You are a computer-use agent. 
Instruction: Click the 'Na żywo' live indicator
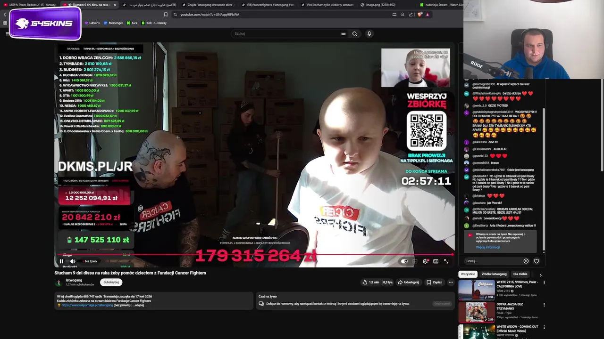point(89,261)
